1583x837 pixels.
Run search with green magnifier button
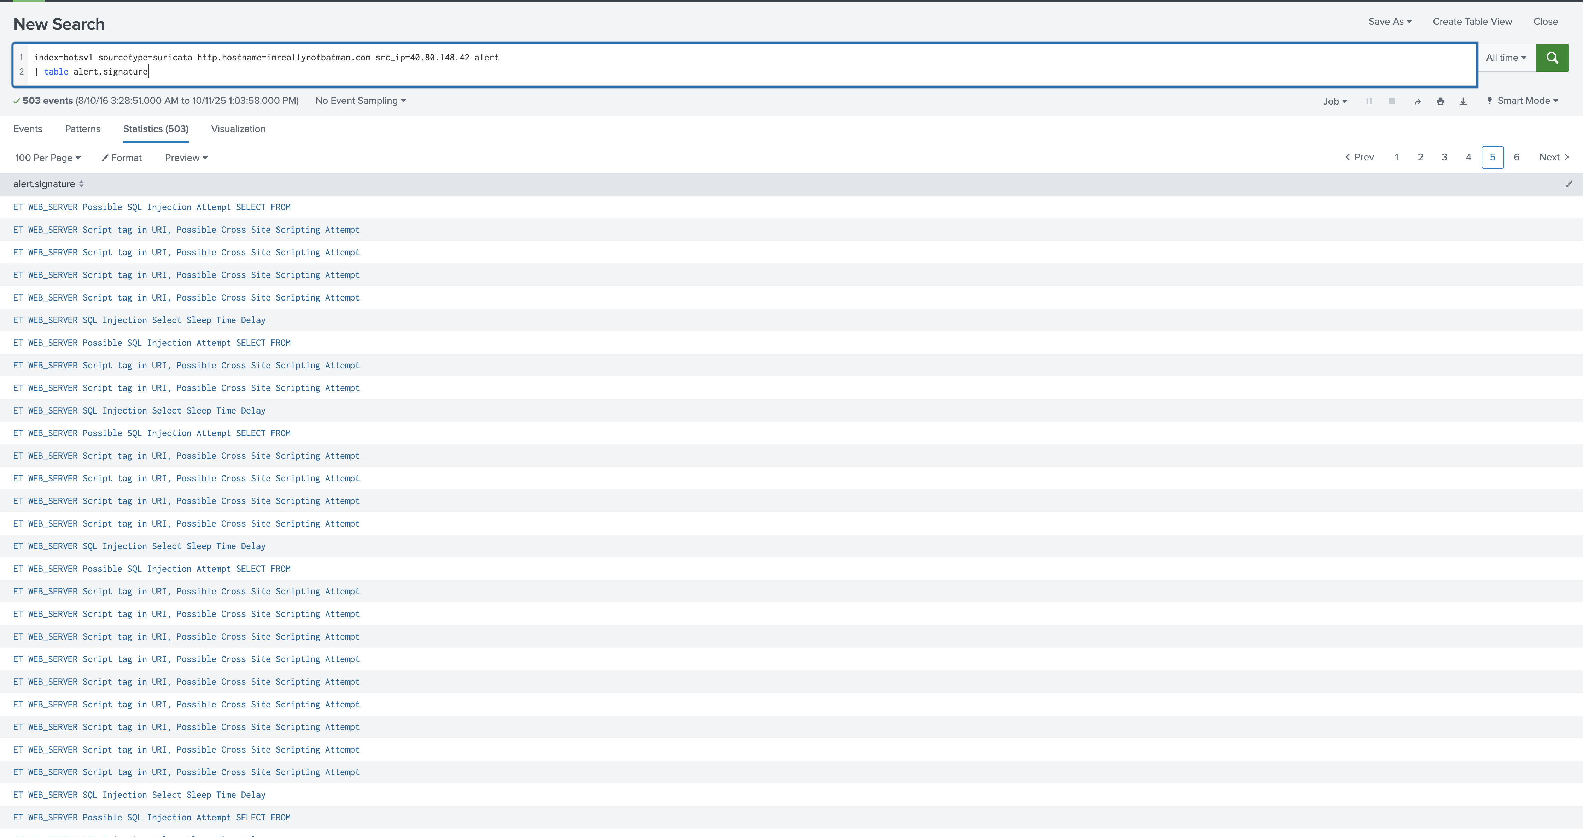coord(1552,58)
